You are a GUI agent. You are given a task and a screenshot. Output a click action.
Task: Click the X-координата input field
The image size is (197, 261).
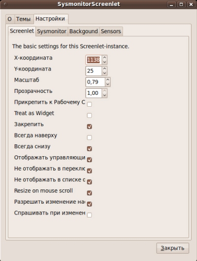point(94,60)
